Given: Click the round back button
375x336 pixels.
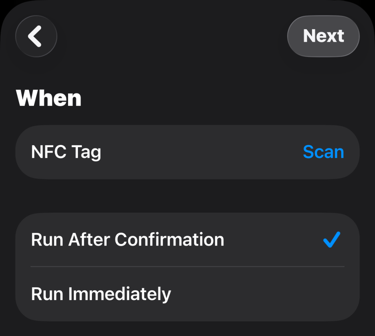Looking at the screenshot, I should (x=36, y=36).
